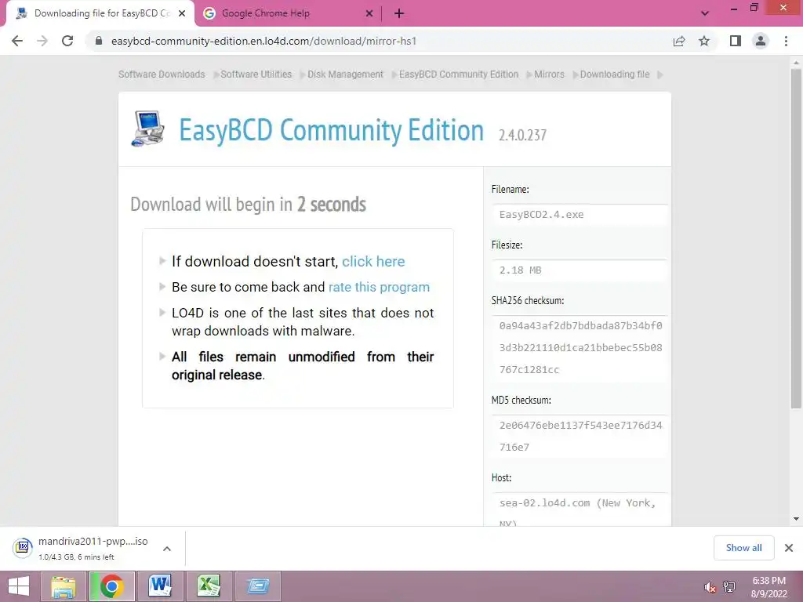The height and width of the screenshot is (602, 803).
Task: Open Chrome profile avatar
Action: 761,41
